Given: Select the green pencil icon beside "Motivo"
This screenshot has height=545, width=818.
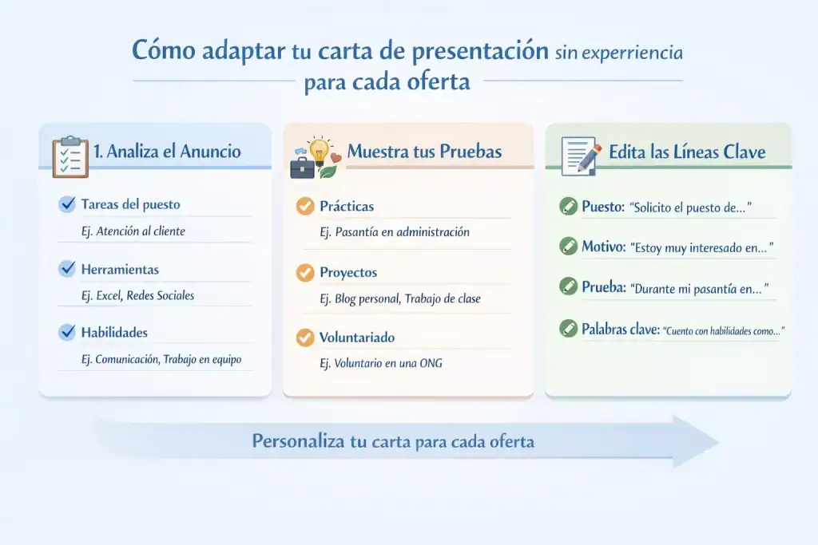Looking at the screenshot, I should click(x=567, y=247).
